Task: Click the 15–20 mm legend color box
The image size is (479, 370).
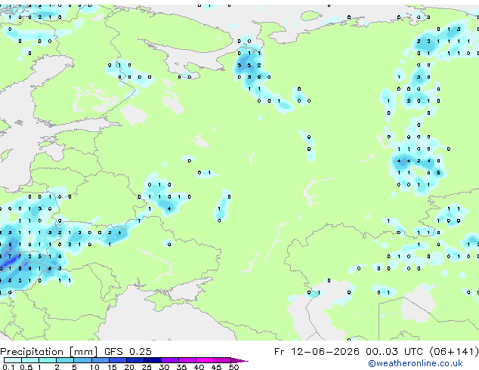Action: coord(118,360)
